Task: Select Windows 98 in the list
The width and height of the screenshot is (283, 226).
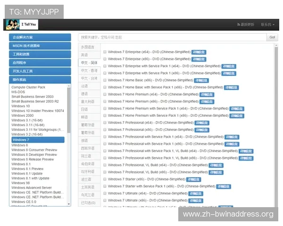Action: pyautogui.click(x=21, y=183)
